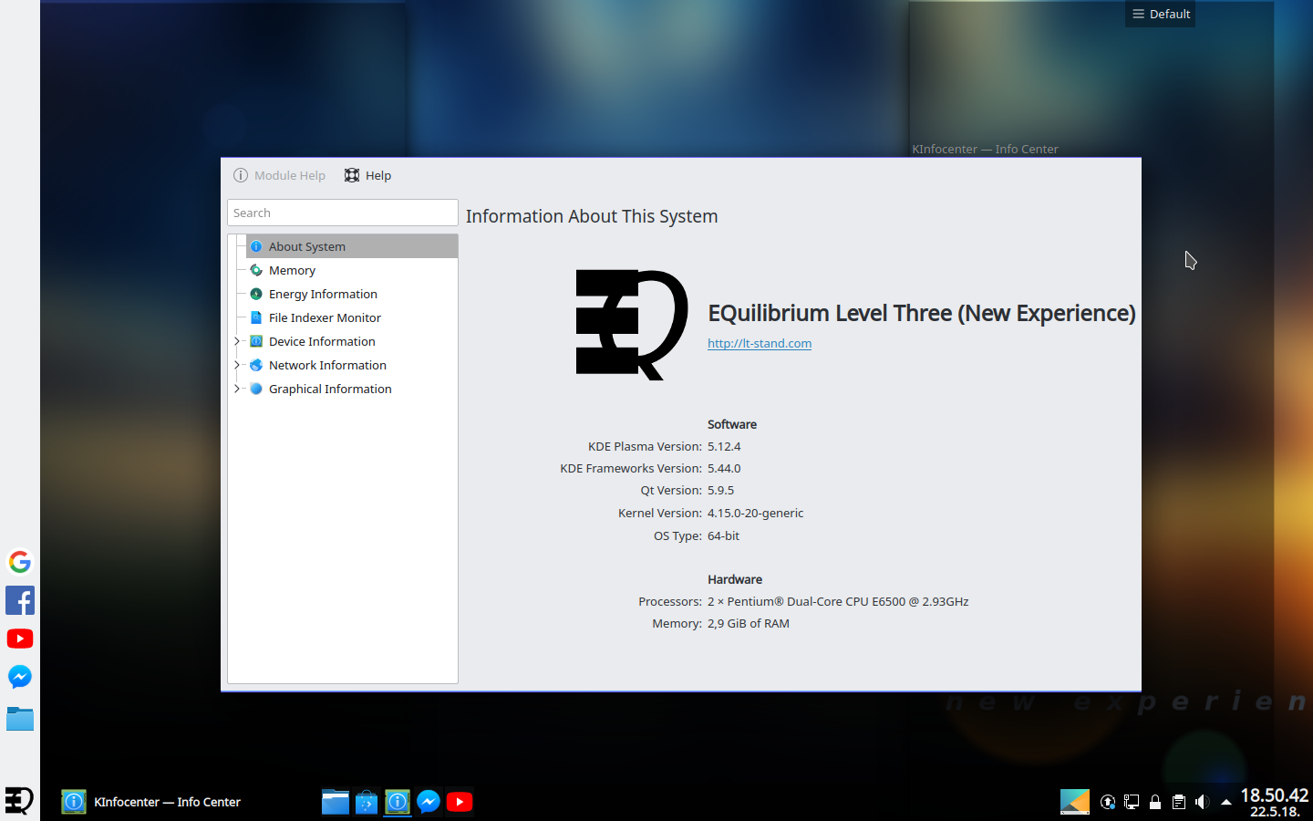Open YouTube from the side panel
This screenshot has width=1313, height=821.
20,639
